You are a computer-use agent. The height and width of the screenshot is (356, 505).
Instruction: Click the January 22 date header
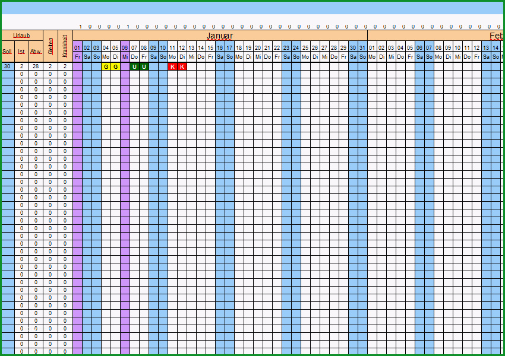tap(277, 47)
